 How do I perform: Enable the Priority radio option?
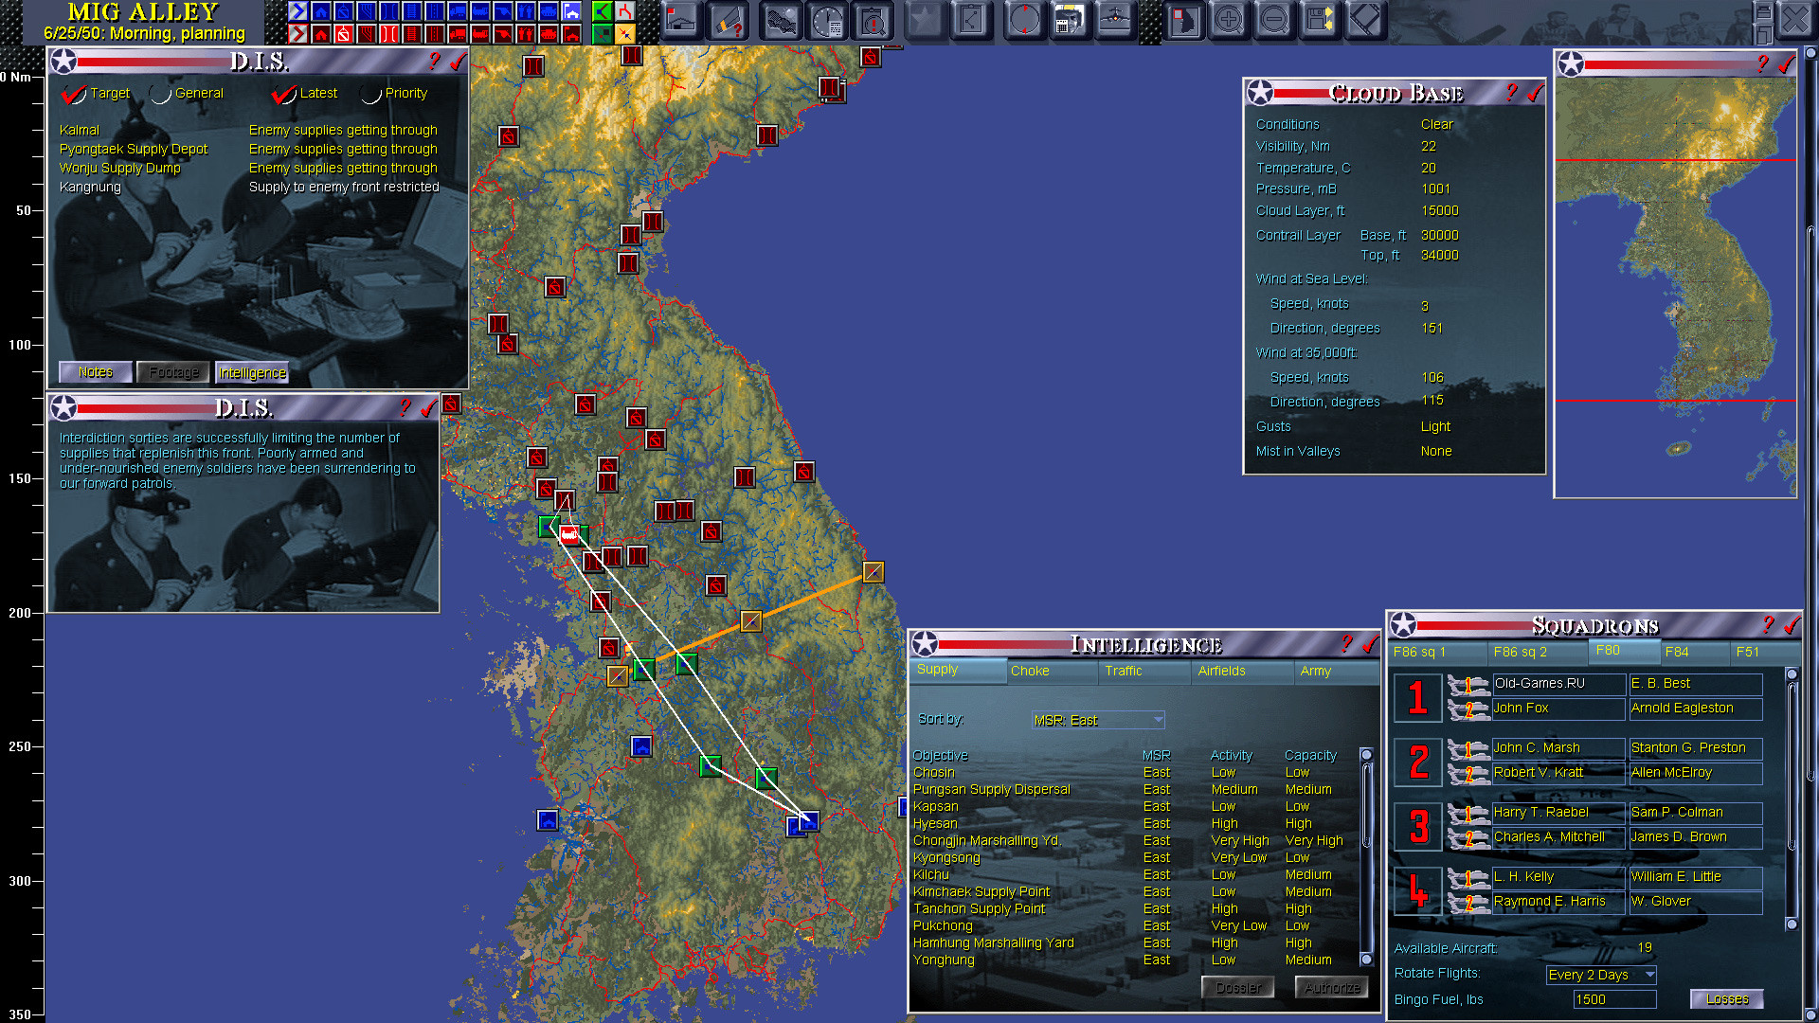click(x=371, y=94)
